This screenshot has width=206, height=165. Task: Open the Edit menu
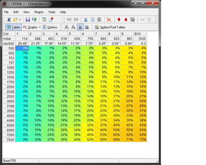[x=16, y=12]
